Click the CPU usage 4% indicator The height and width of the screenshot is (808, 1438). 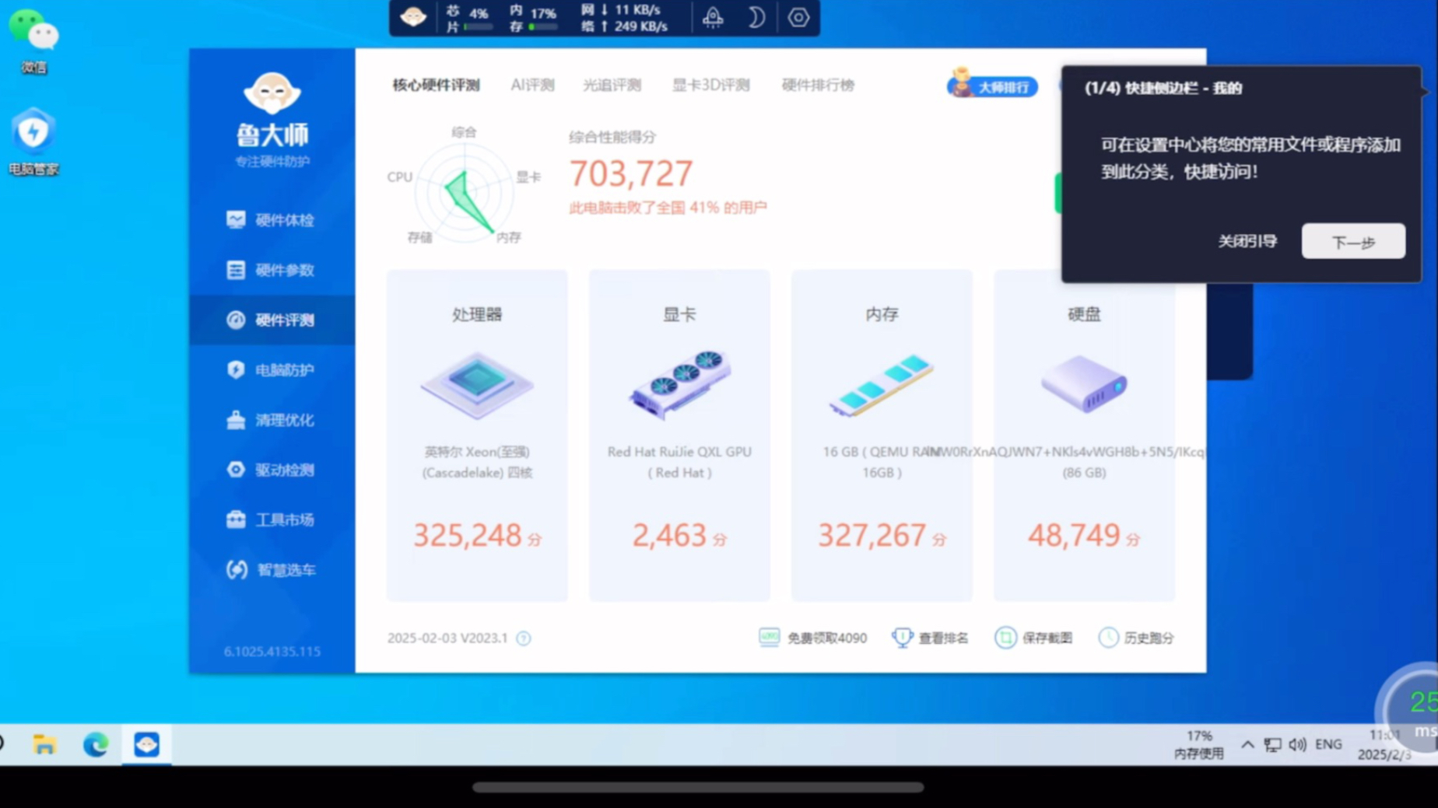469,18
